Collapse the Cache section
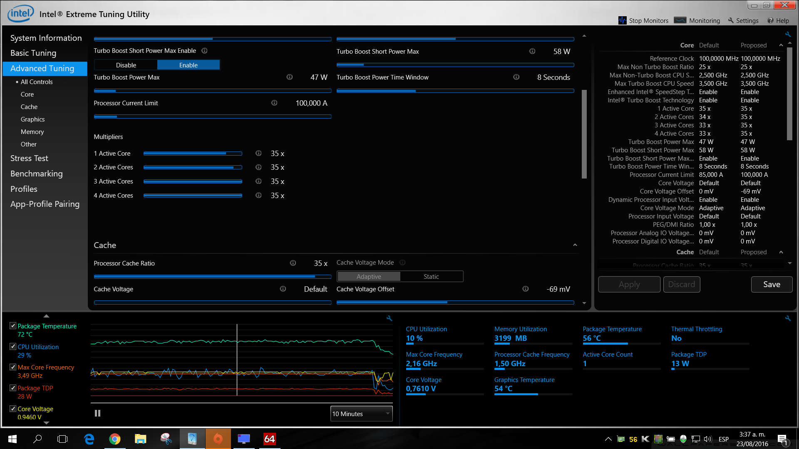Viewport: 799px width, 449px height. coord(575,245)
